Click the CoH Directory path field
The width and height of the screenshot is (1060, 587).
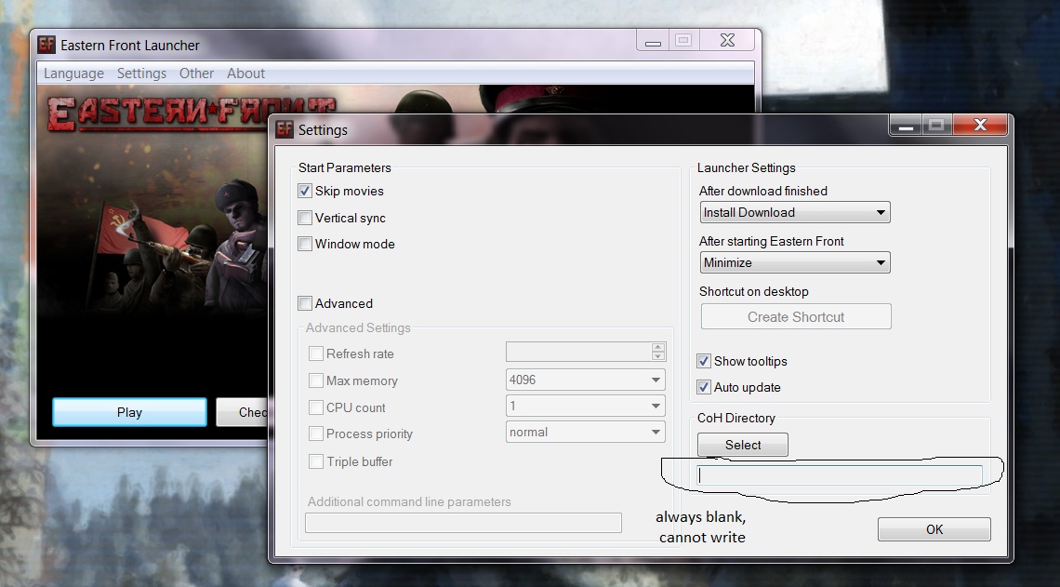(840, 475)
